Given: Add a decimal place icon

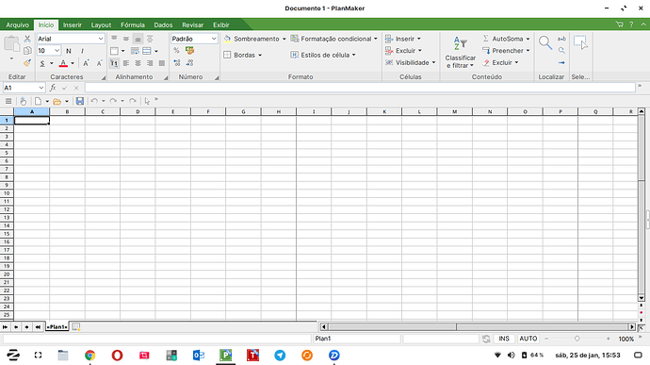Looking at the screenshot, I should tap(176, 62).
